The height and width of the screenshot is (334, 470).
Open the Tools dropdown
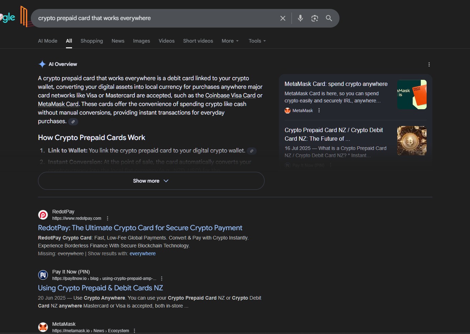coord(257,41)
